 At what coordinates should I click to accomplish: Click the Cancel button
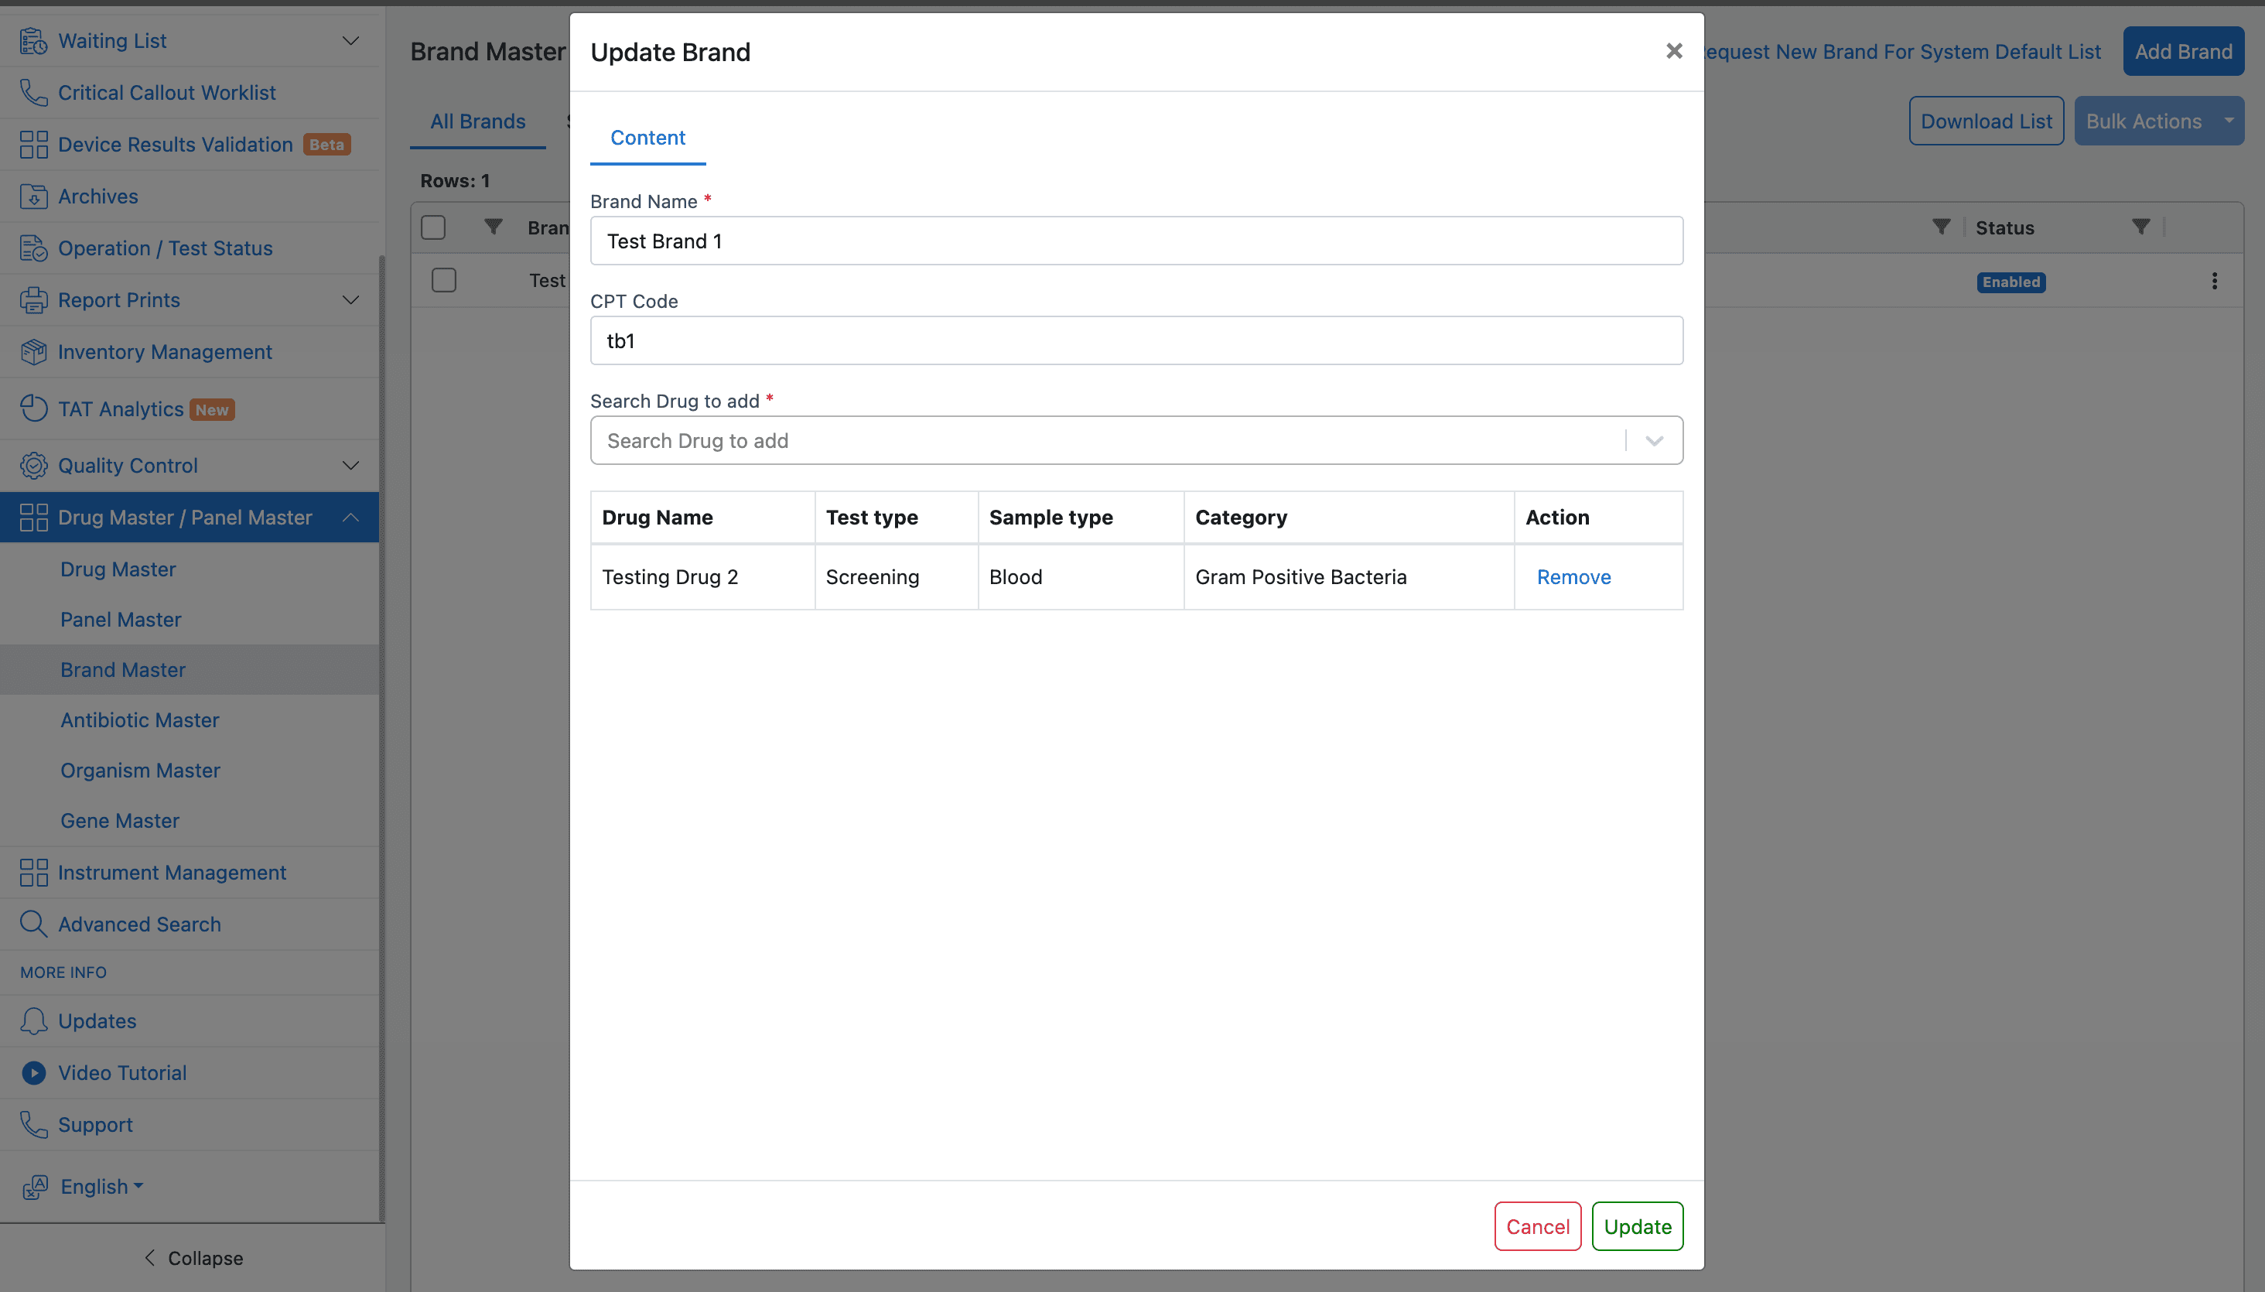click(x=1538, y=1226)
